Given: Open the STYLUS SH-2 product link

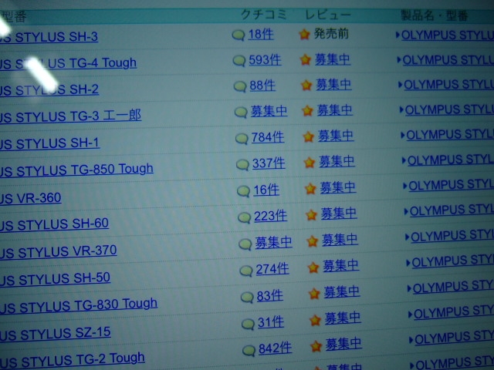Looking at the screenshot, I should [49, 89].
